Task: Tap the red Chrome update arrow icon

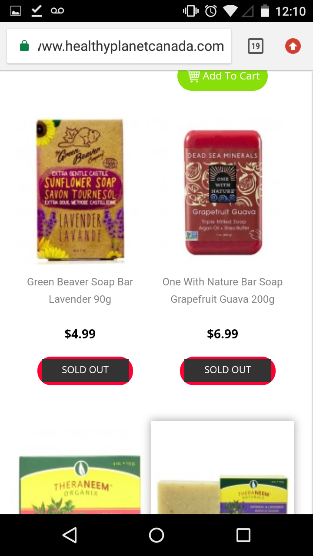Action: tap(293, 46)
